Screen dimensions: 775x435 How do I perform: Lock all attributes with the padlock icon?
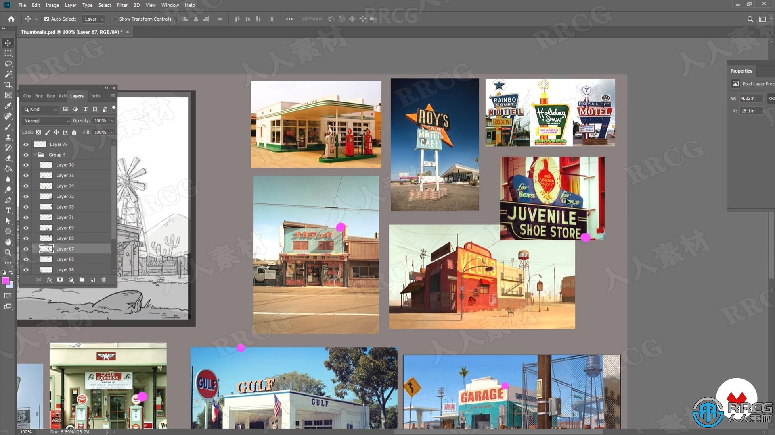click(74, 132)
